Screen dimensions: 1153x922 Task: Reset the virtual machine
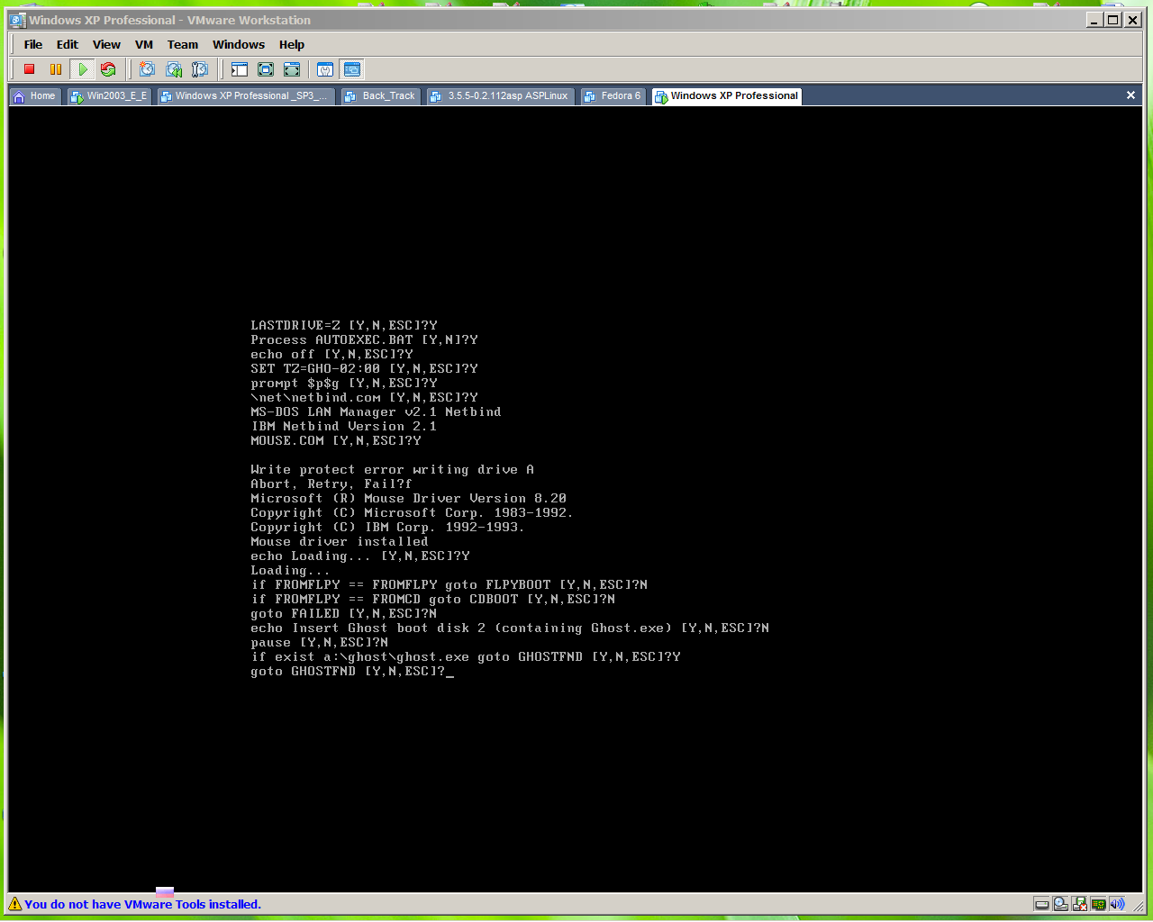[x=108, y=69]
